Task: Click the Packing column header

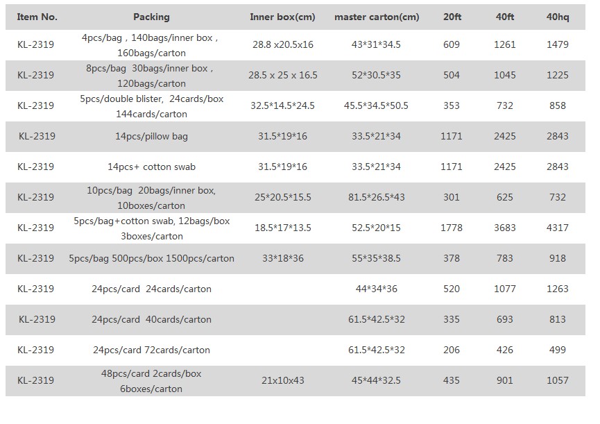Action: point(151,17)
